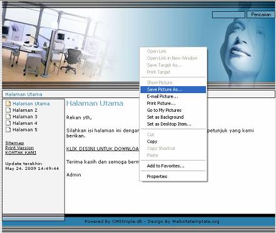This screenshot has height=233, width=276.
Task: Navigate to Halaman 4 sidebar link
Action: point(25,123)
